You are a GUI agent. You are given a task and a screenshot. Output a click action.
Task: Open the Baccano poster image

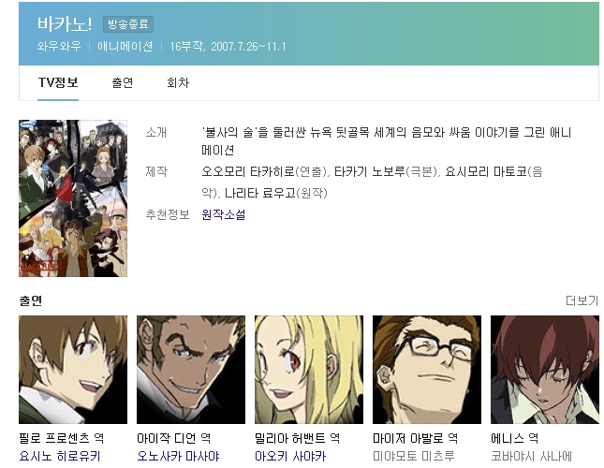(73, 198)
